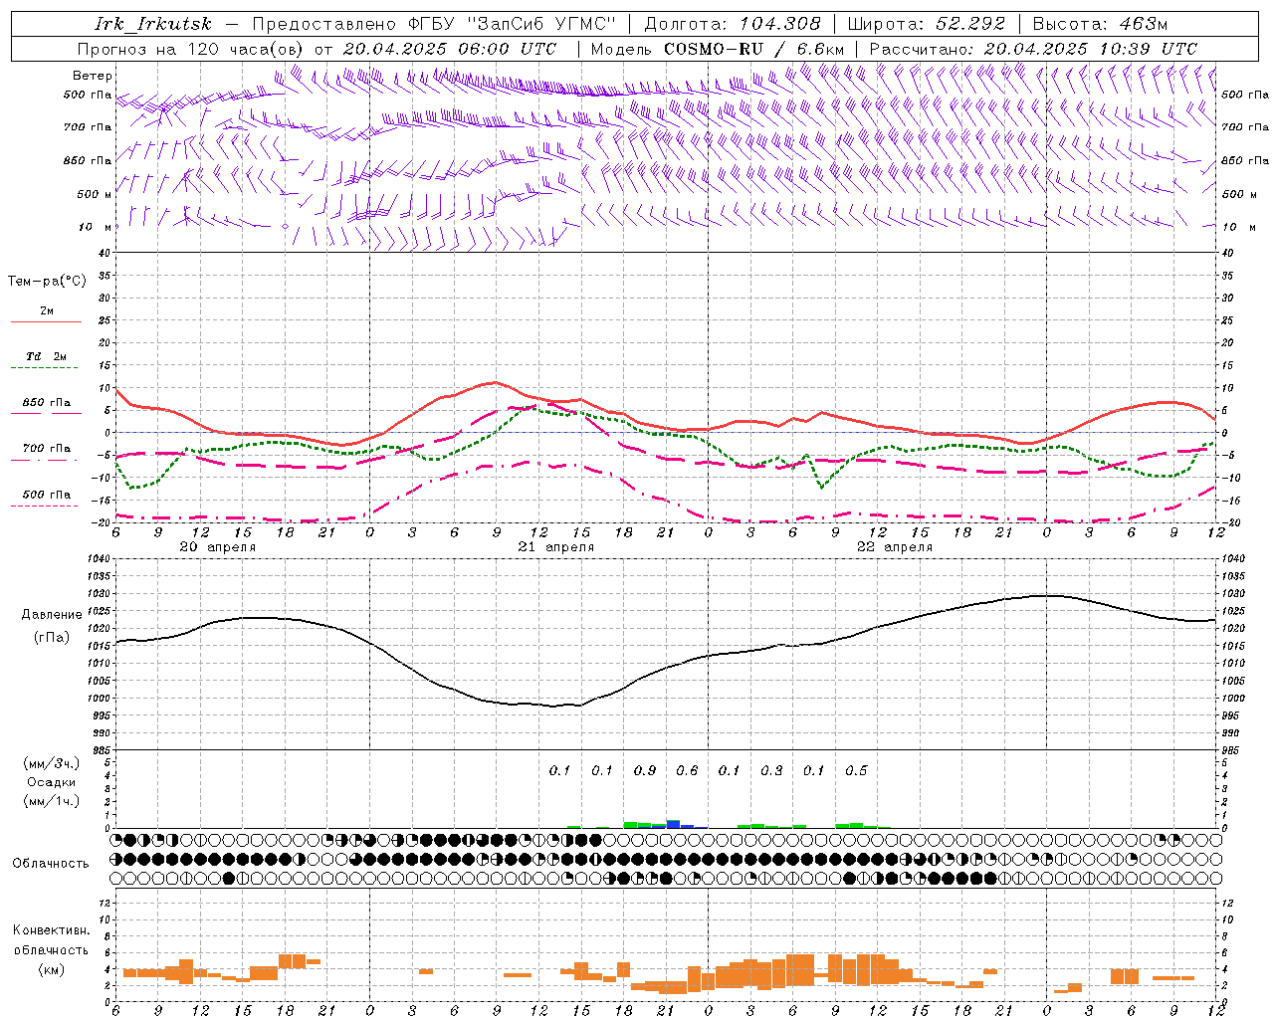Click the Irk_Irkutsk station title
The height and width of the screenshot is (1019, 1274).
pyautogui.click(x=152, y=24)
